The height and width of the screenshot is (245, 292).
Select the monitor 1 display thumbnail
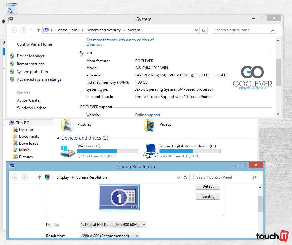119,197
